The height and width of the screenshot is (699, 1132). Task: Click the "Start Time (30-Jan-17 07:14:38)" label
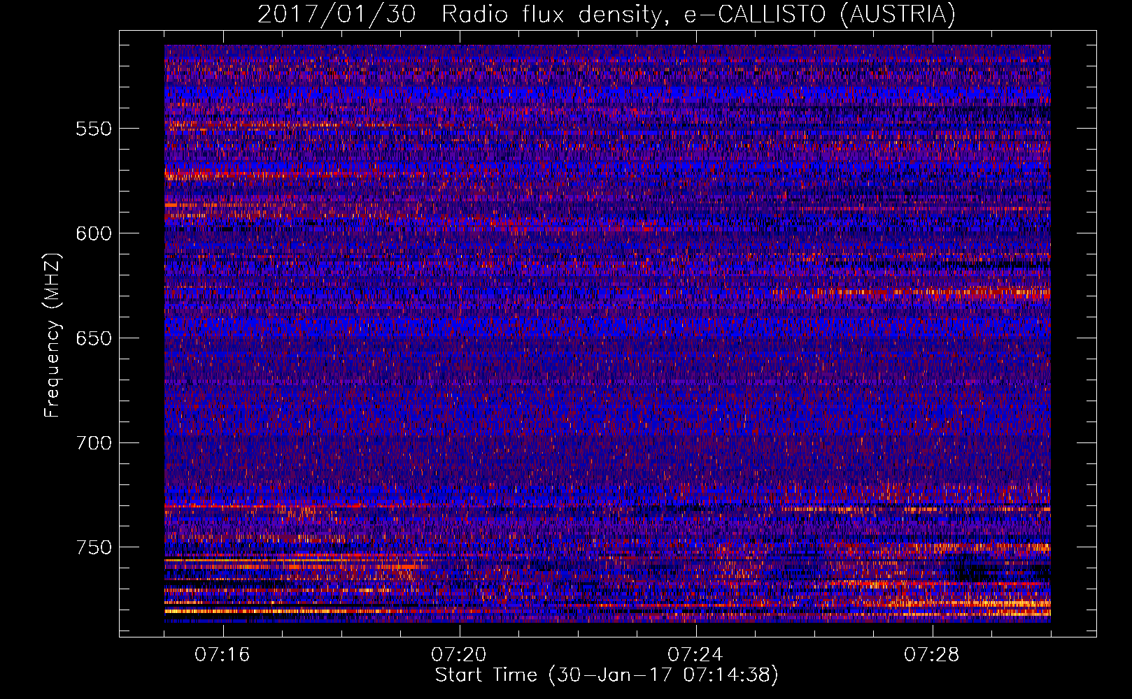click(607, 676)
